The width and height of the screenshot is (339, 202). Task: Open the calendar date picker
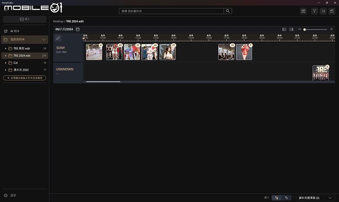pyautogui.click(x=78, y=29)
